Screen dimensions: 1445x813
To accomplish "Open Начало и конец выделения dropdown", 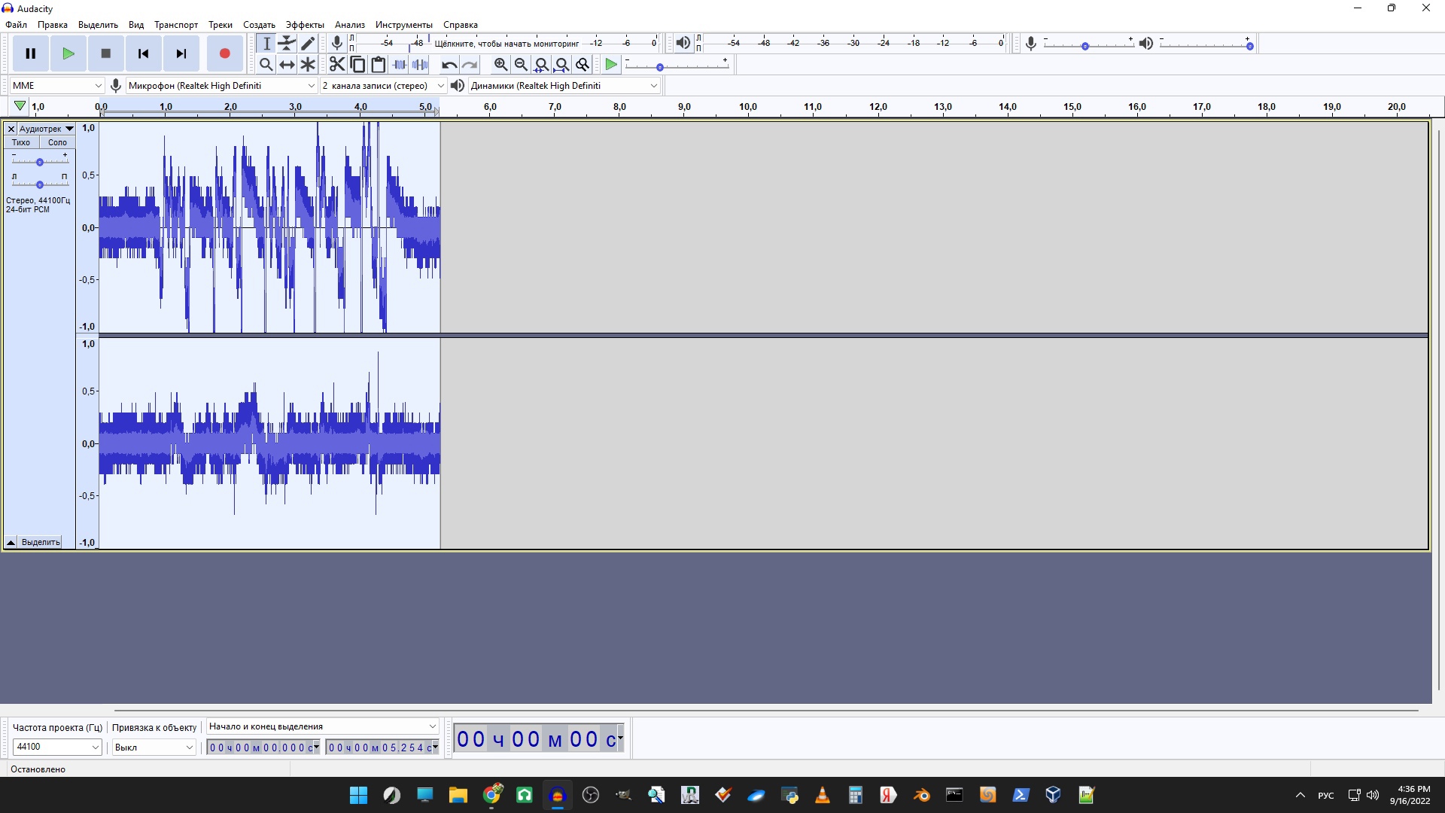I will [323, 726].
